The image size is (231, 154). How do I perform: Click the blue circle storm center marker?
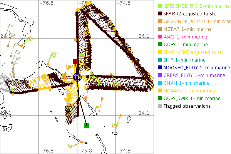tap(77, 77)
